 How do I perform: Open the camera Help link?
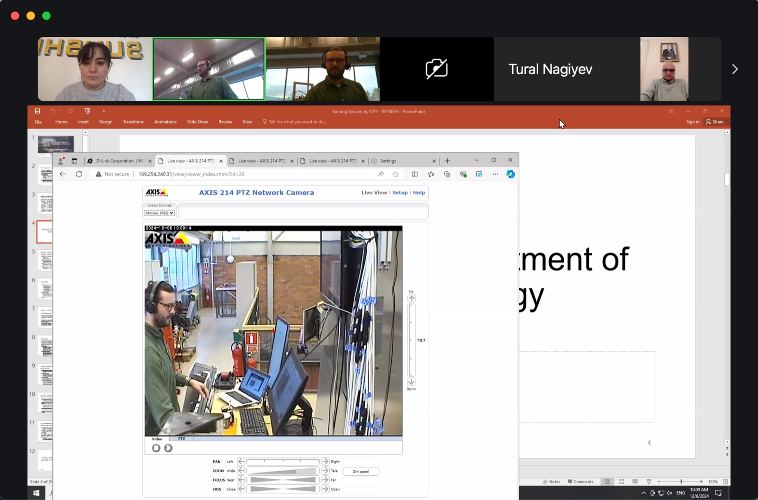pos(419,193)
